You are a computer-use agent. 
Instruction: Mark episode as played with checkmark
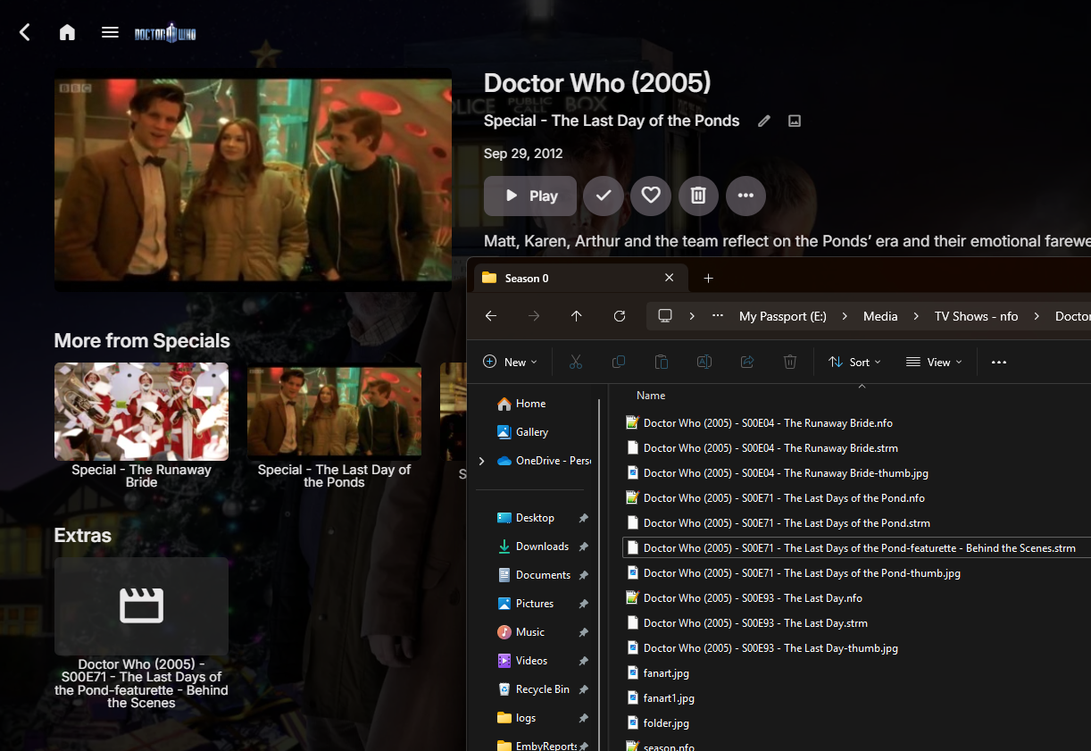click(604, 196)
